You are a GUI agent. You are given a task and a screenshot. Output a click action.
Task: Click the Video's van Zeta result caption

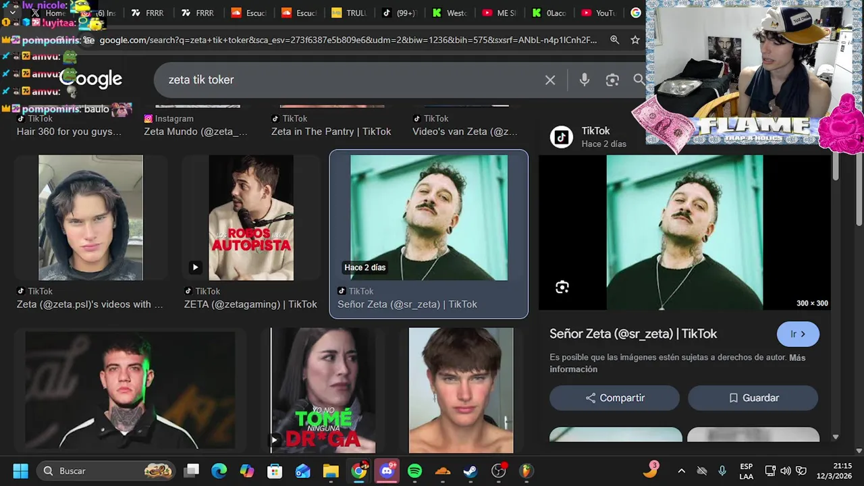point(465,132)
